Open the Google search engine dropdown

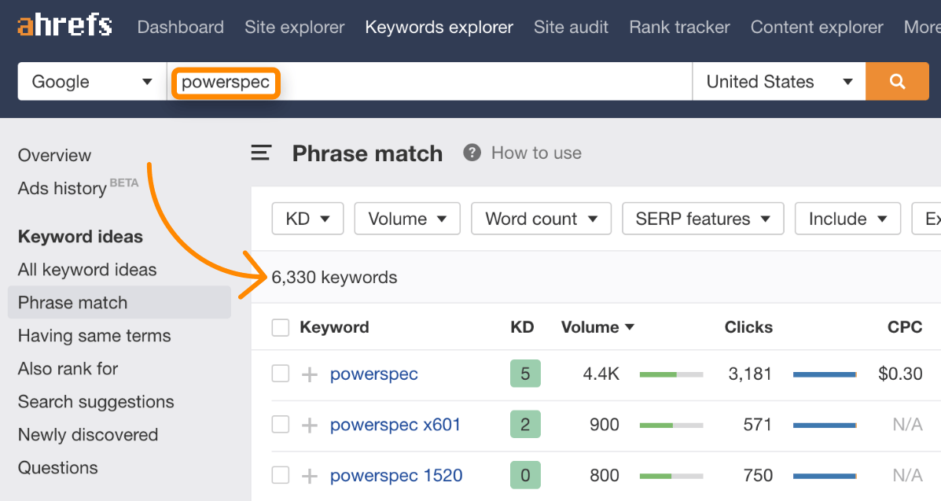pos(92,81)
